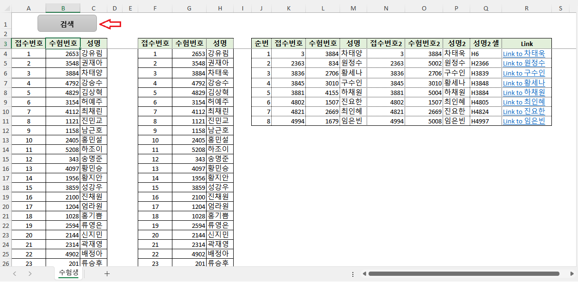This screenshot has width=578, height=282.
Task: Select the 강유림 name cell in column C
Action: click(x=94, y=53)
